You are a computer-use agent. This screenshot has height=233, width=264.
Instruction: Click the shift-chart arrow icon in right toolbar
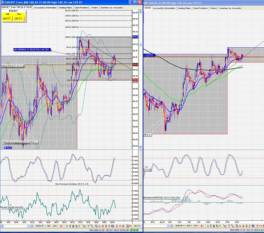coord(207,226)
